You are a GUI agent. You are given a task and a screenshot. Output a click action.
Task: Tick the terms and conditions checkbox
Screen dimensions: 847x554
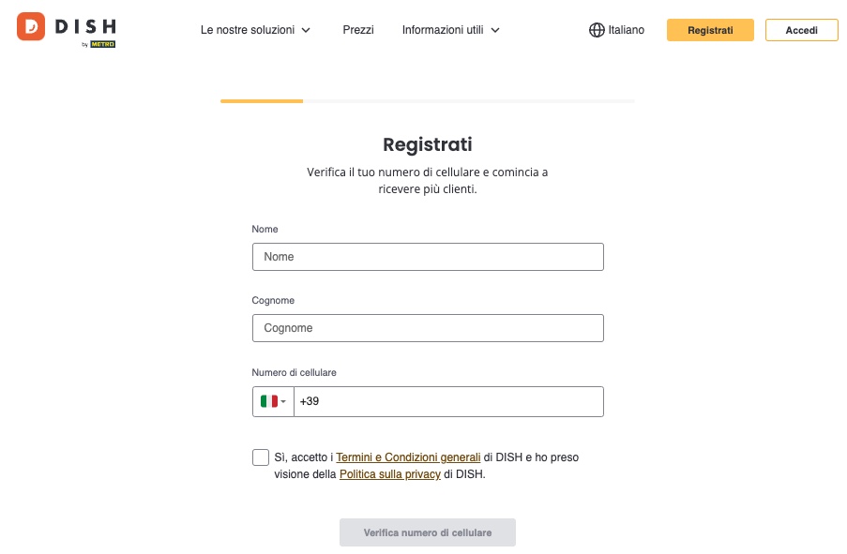[261, 457]
